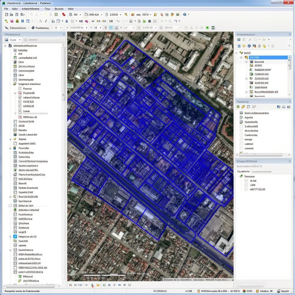Click the pink flower icon in second toolbar

tap(12, 21)
